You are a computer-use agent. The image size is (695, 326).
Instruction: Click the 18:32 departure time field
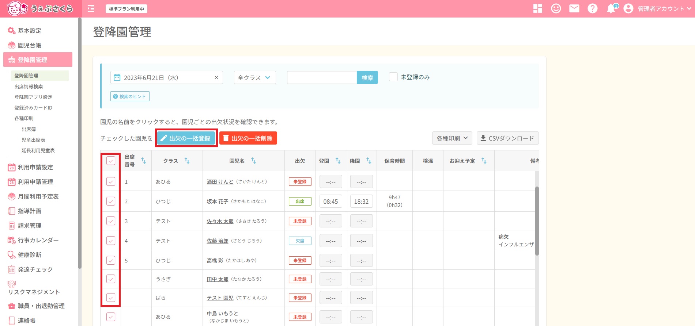[361, 201]
